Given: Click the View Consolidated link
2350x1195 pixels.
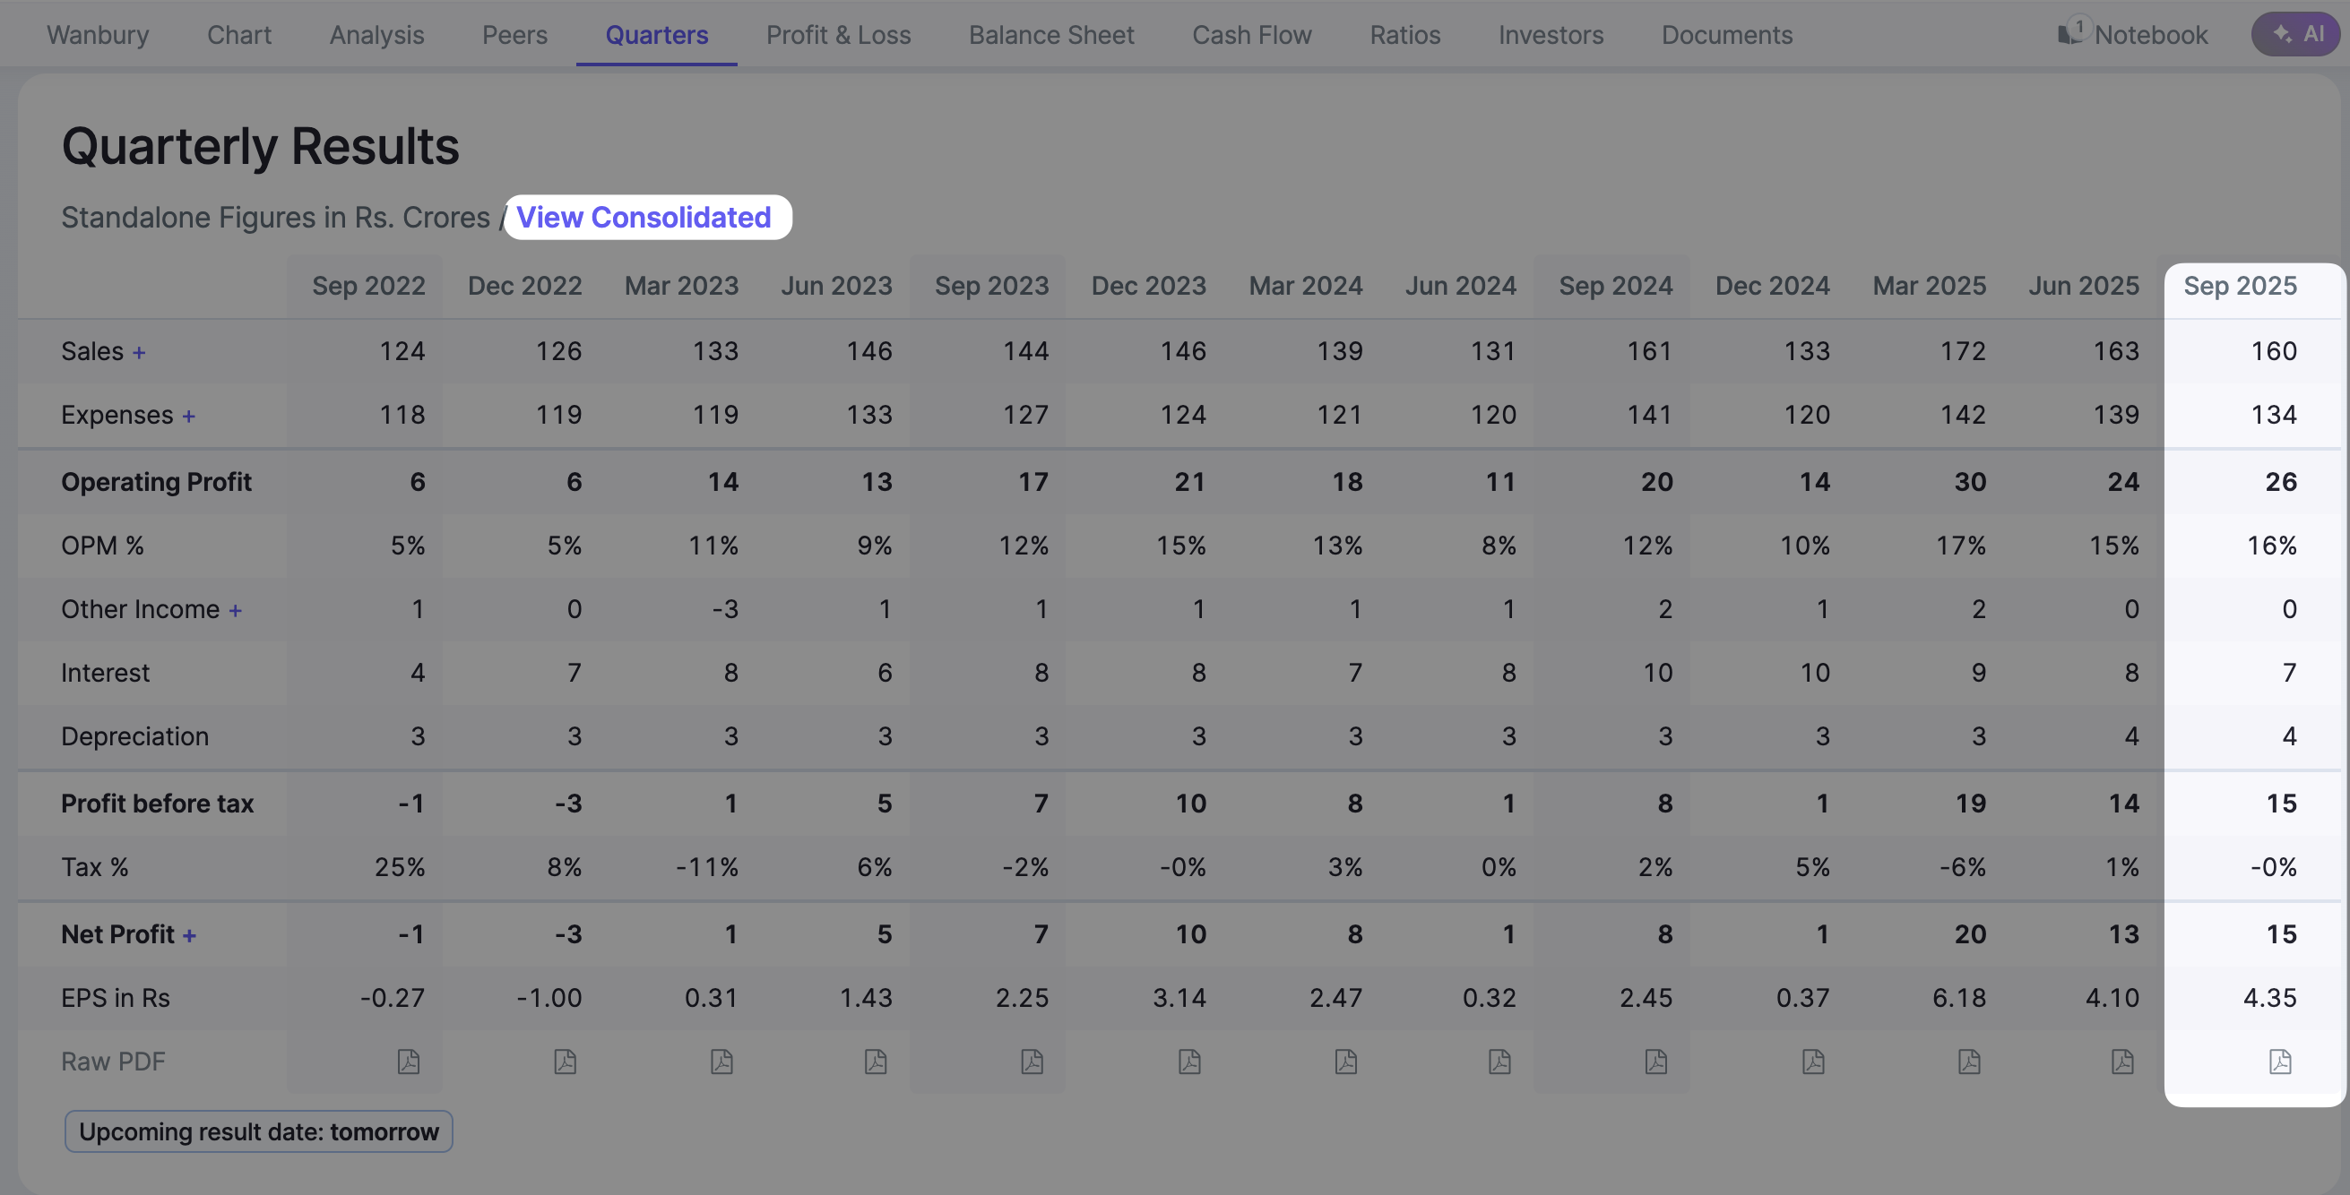Looking at the screenshot, I should pos(644,217).
